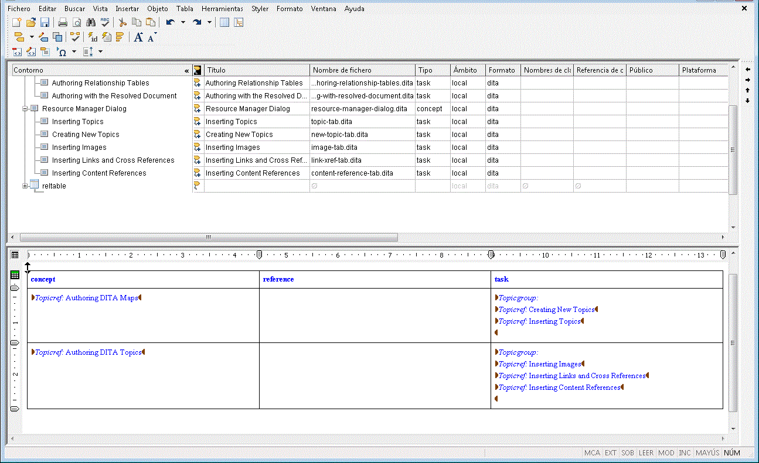759x463 pixels.
Task: Click the Print icon
Action: [63, 22]
